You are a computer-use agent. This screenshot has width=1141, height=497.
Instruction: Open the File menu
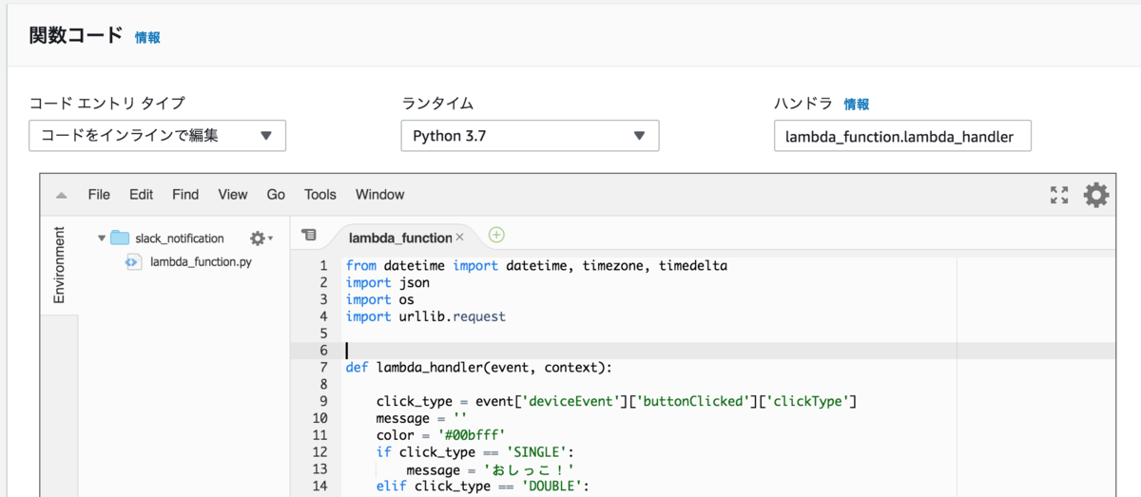tap(99, 195)
